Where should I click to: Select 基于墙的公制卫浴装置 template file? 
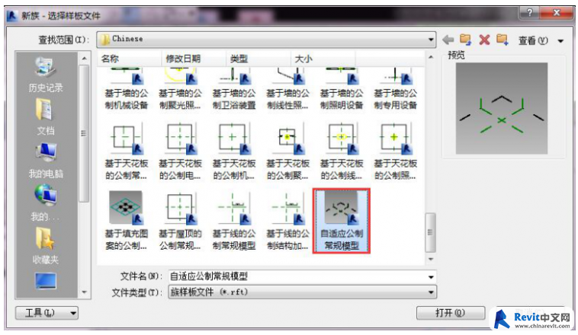coord(233,89)
